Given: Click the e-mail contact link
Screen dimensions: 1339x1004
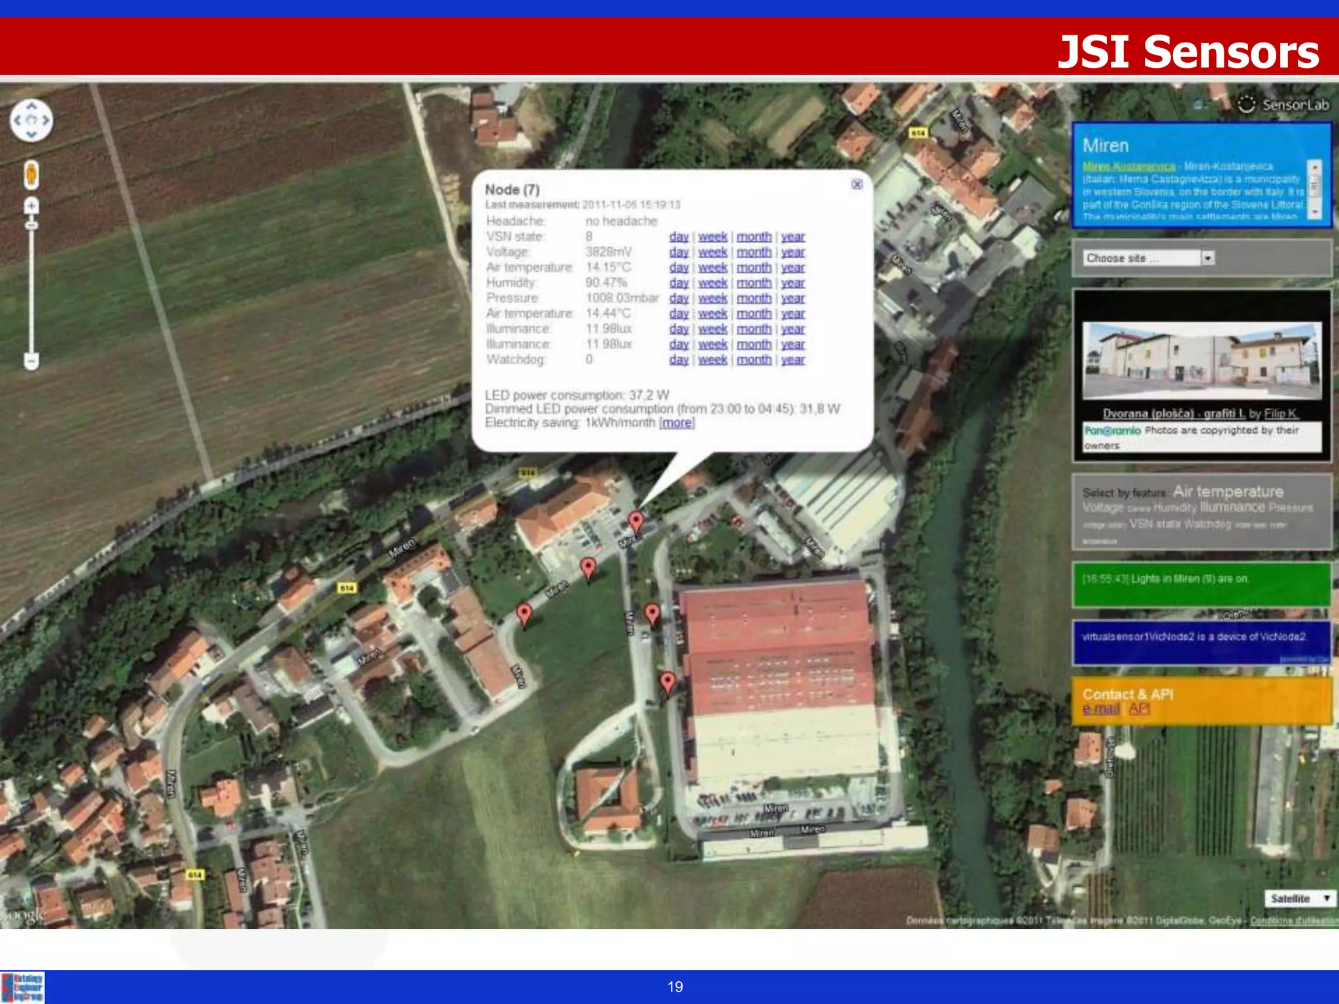Looking at the screenshot, I should [x=1101, y=709].
